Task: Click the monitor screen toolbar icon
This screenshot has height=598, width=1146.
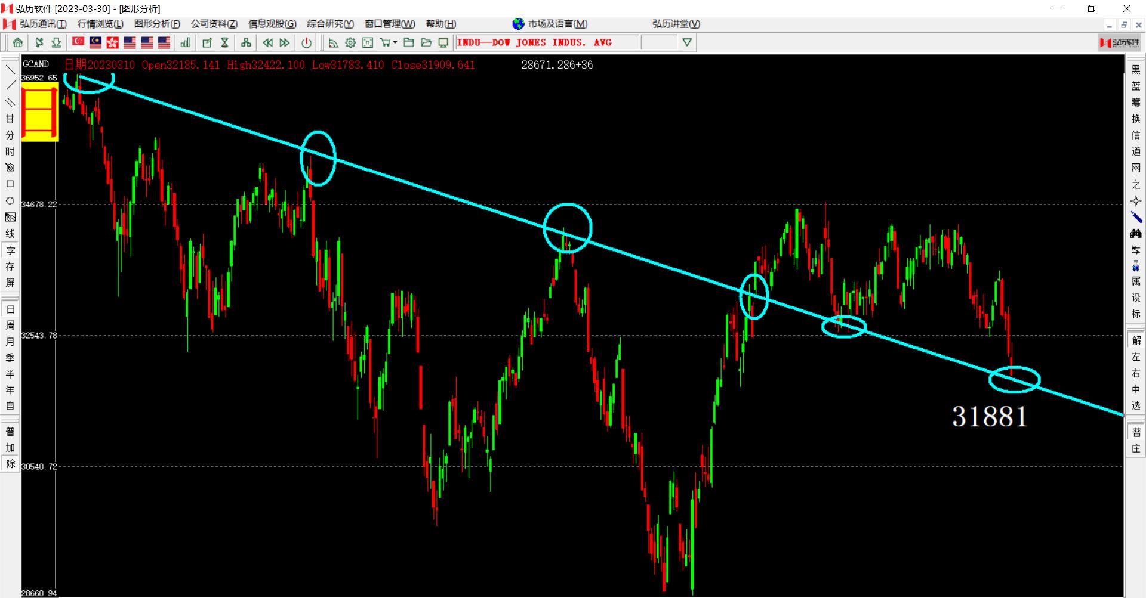Action: [443, 42]
